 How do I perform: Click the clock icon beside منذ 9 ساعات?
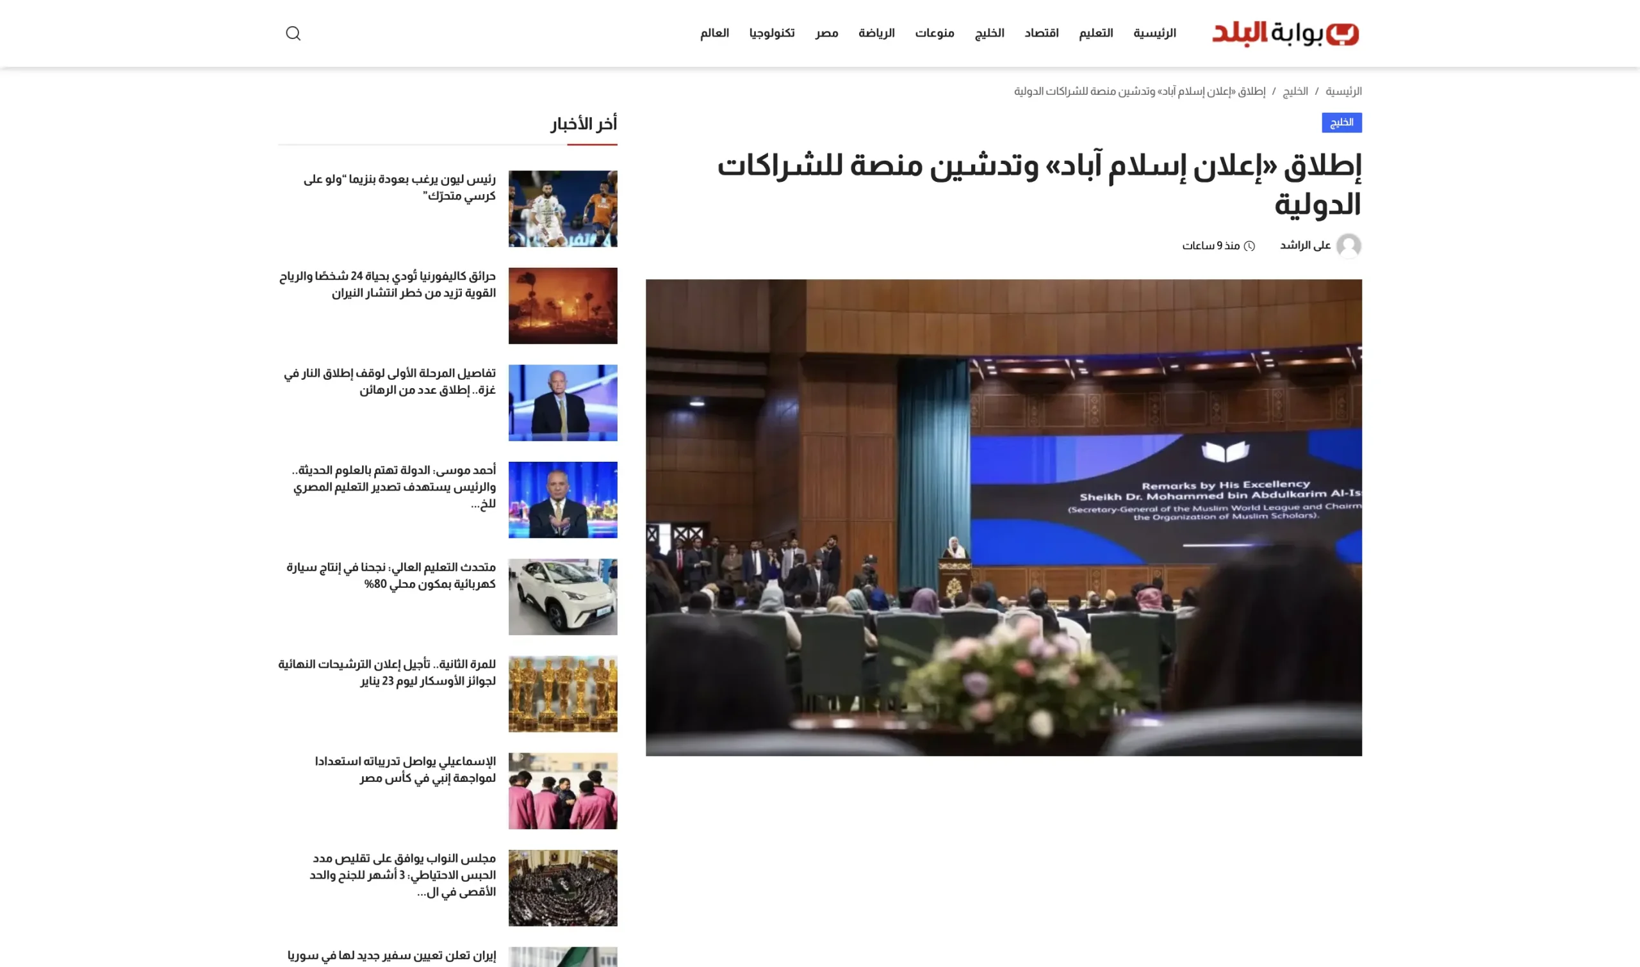pos(1249,247)
